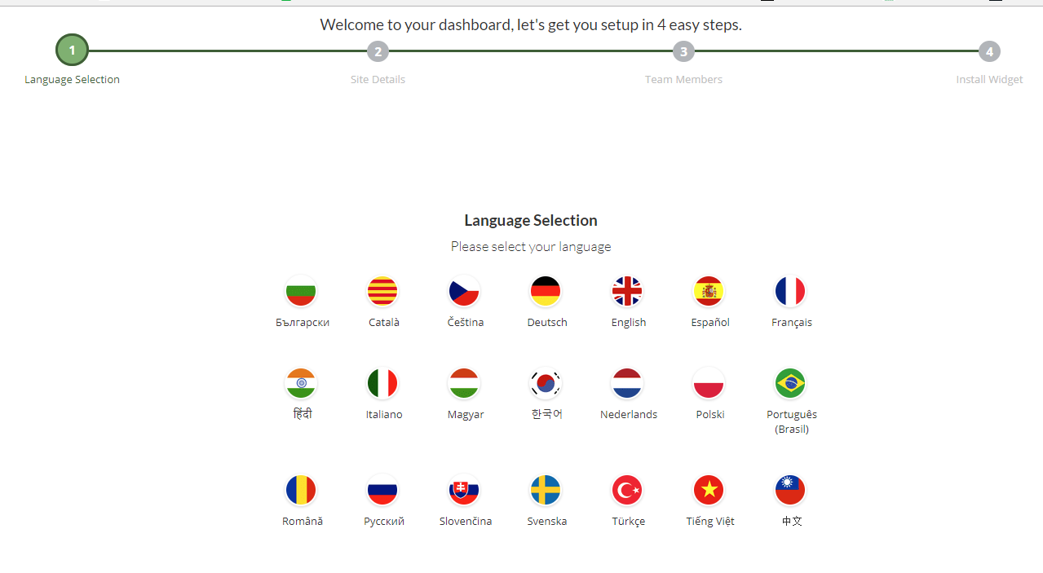Click the Română text label
The image size is (1043, 573).
point(303,522)
